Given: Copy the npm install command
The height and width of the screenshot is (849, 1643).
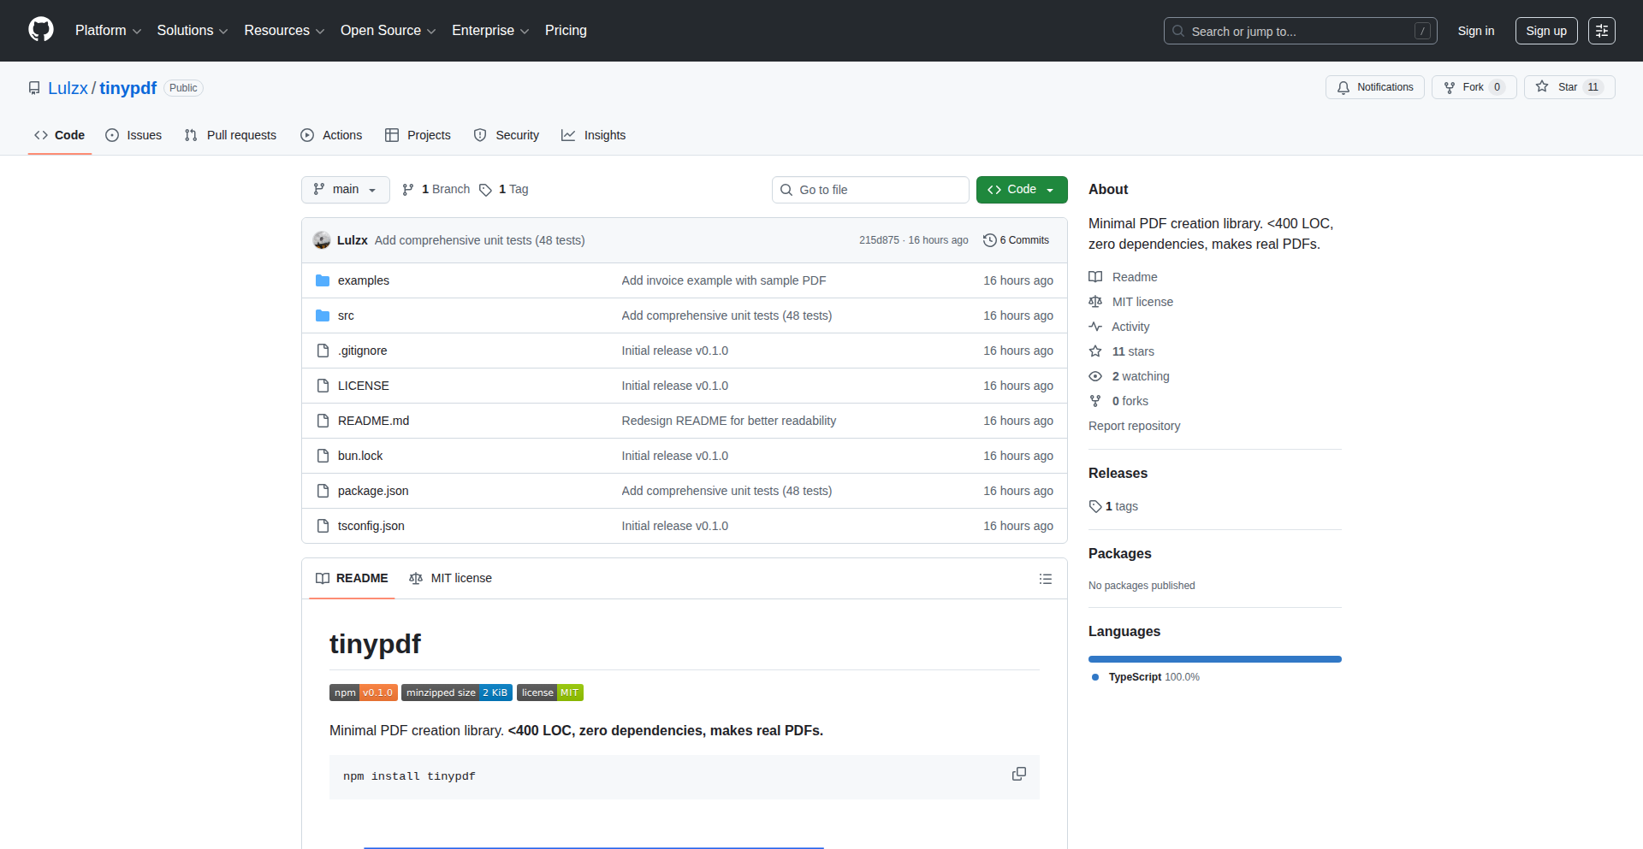Looking at the screenshot, I should click(1018, 774).
